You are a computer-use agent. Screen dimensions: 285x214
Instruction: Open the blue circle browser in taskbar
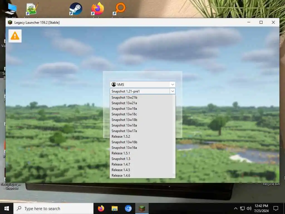click(x=128, y=208)
